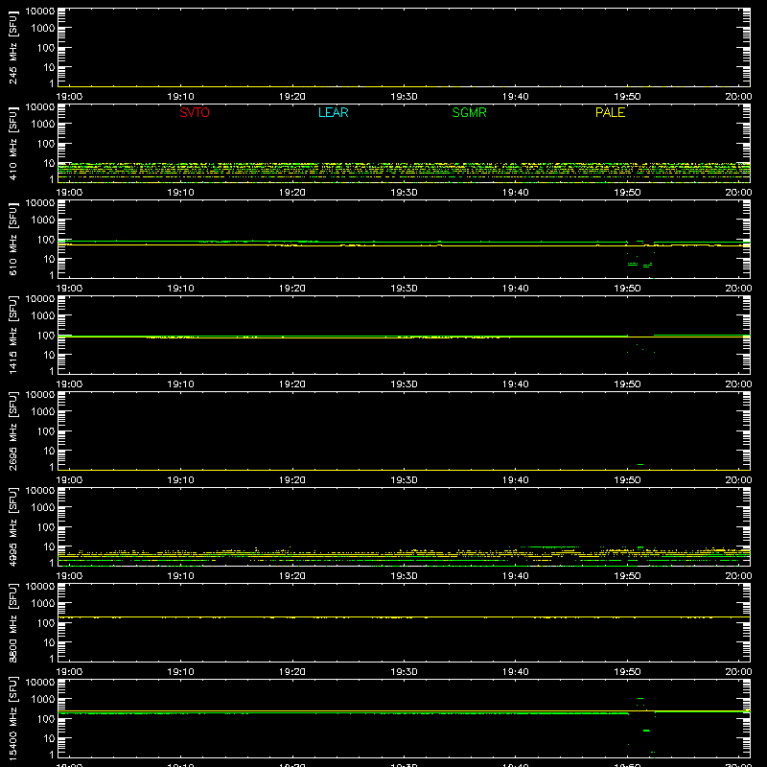This screenshot has width=767, height=767.
Task: Select the 410 MHz [SFU] axis title
Action: pos(13,143)
